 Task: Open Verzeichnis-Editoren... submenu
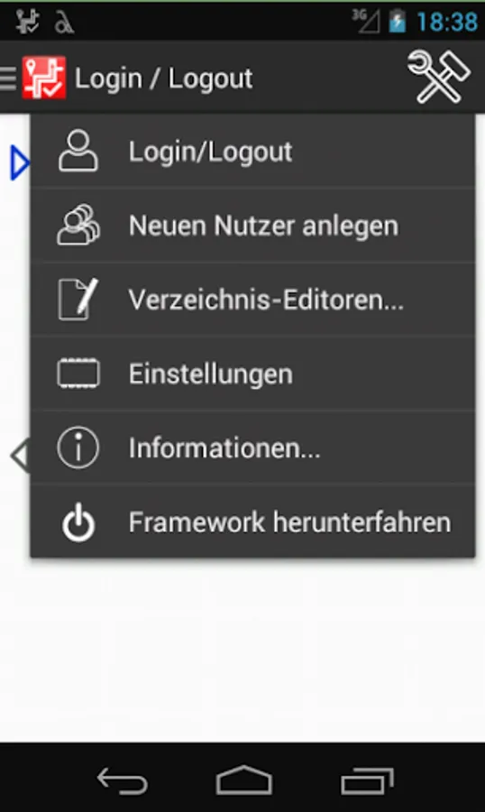point(252,300)
